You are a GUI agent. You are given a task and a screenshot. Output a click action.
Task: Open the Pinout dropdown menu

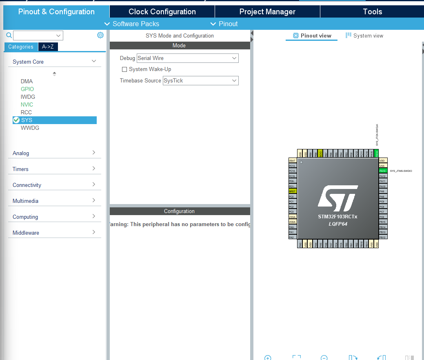[224, 24]
